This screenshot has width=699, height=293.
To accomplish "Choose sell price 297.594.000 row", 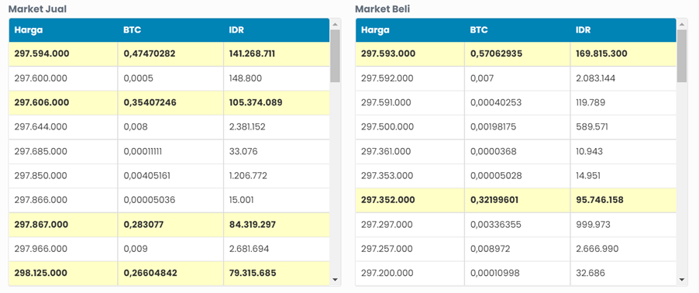I will (x=170, y=54).
